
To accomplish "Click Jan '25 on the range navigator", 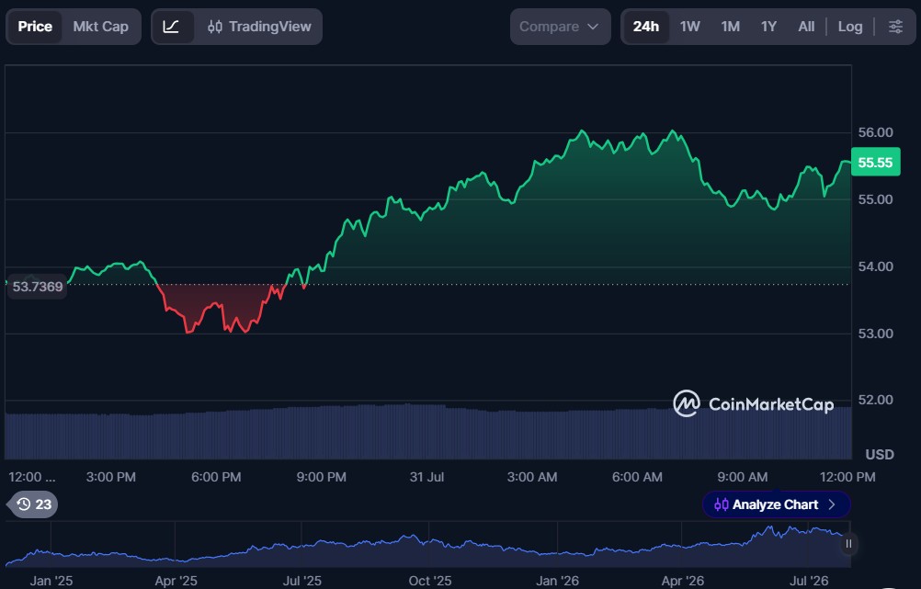I will [51, 581].
